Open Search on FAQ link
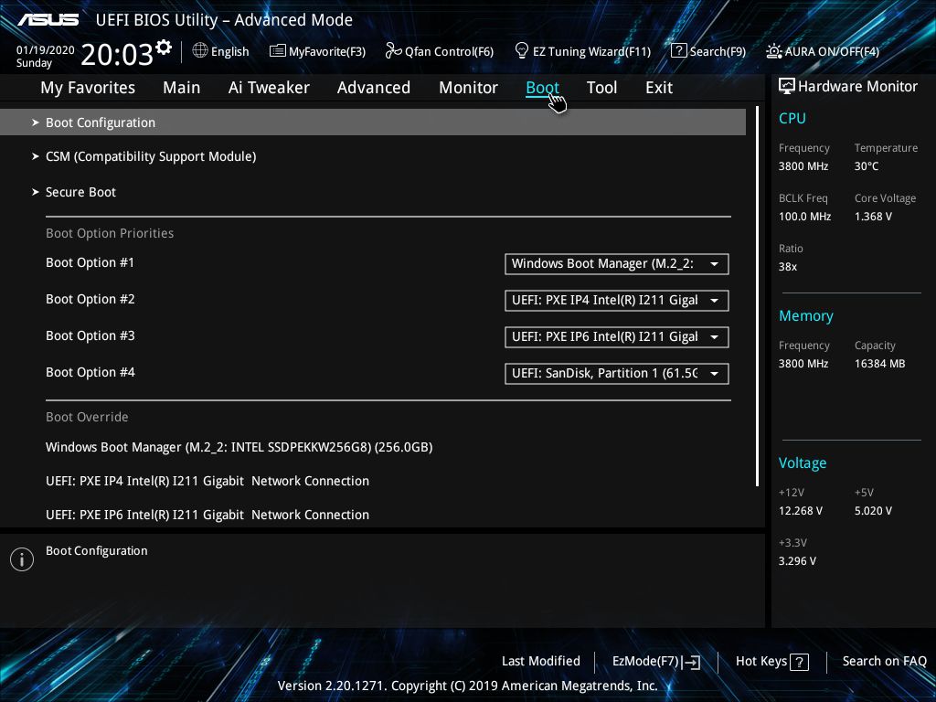 [885, 662]
